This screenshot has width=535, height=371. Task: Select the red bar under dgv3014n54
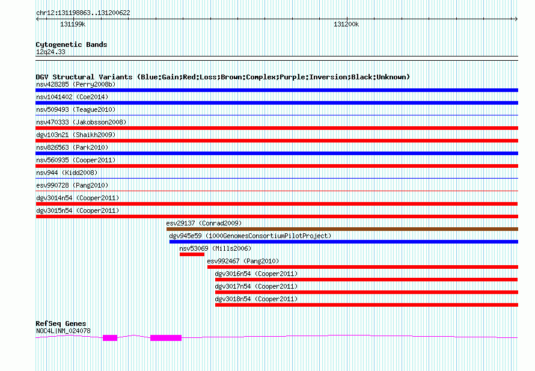click(277, 204)
